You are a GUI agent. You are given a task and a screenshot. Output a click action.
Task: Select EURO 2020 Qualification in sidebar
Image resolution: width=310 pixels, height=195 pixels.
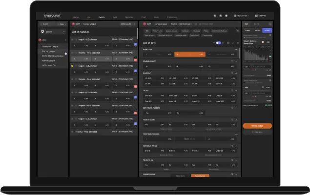[53, 56]
